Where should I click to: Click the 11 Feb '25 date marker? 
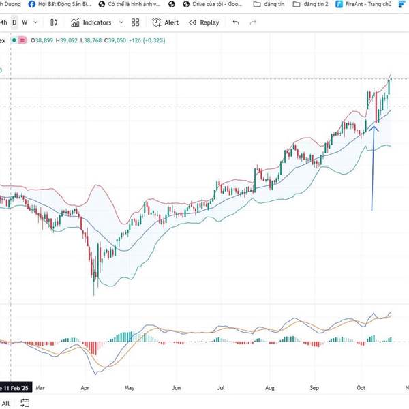(15, 387)
